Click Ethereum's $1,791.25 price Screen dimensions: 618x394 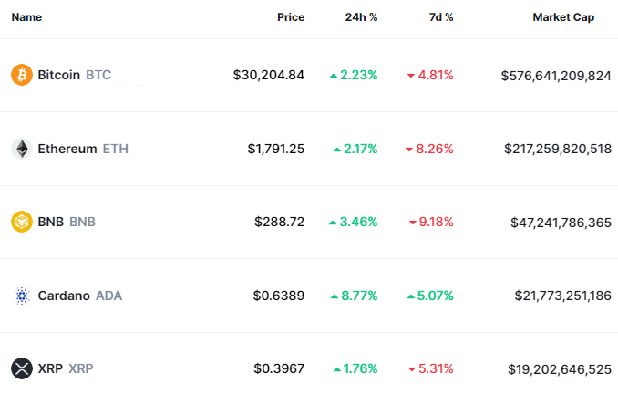(x=275, y=149)
